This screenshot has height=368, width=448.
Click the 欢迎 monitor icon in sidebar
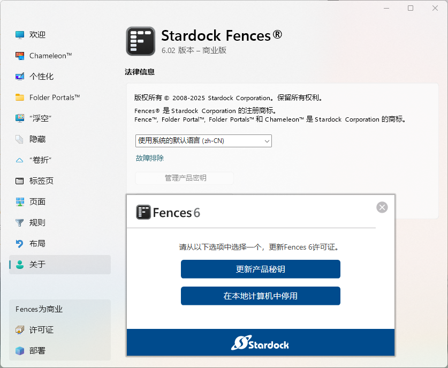click(20, 35)
